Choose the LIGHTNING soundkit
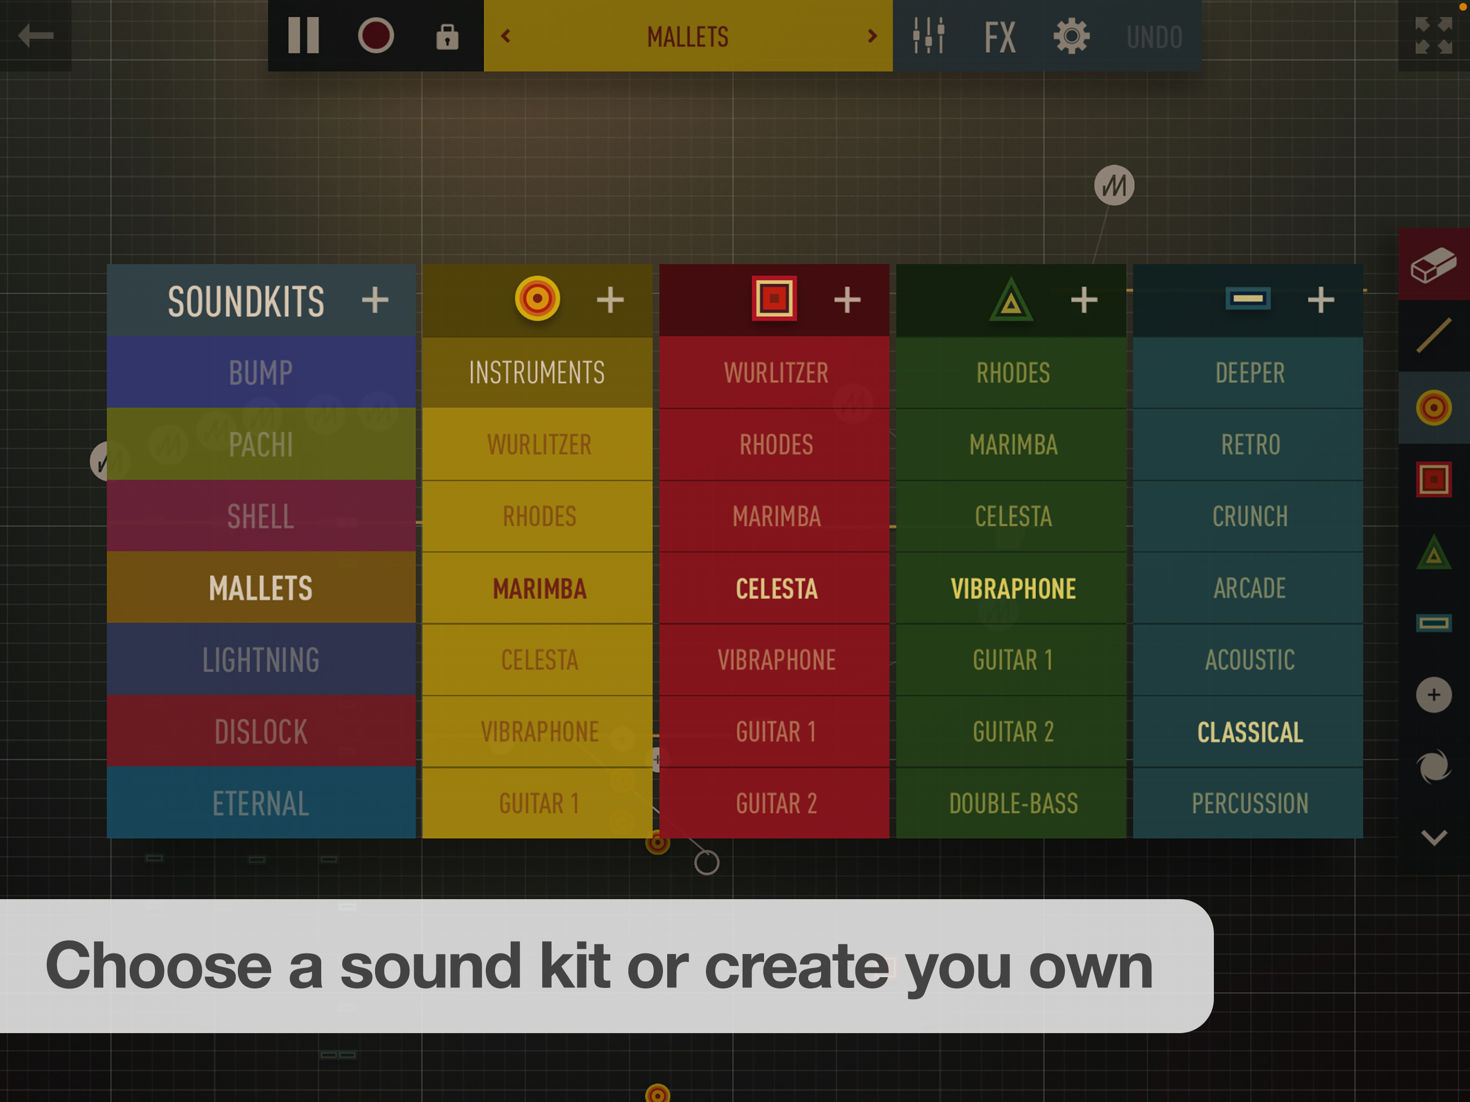 pos(260,659)
